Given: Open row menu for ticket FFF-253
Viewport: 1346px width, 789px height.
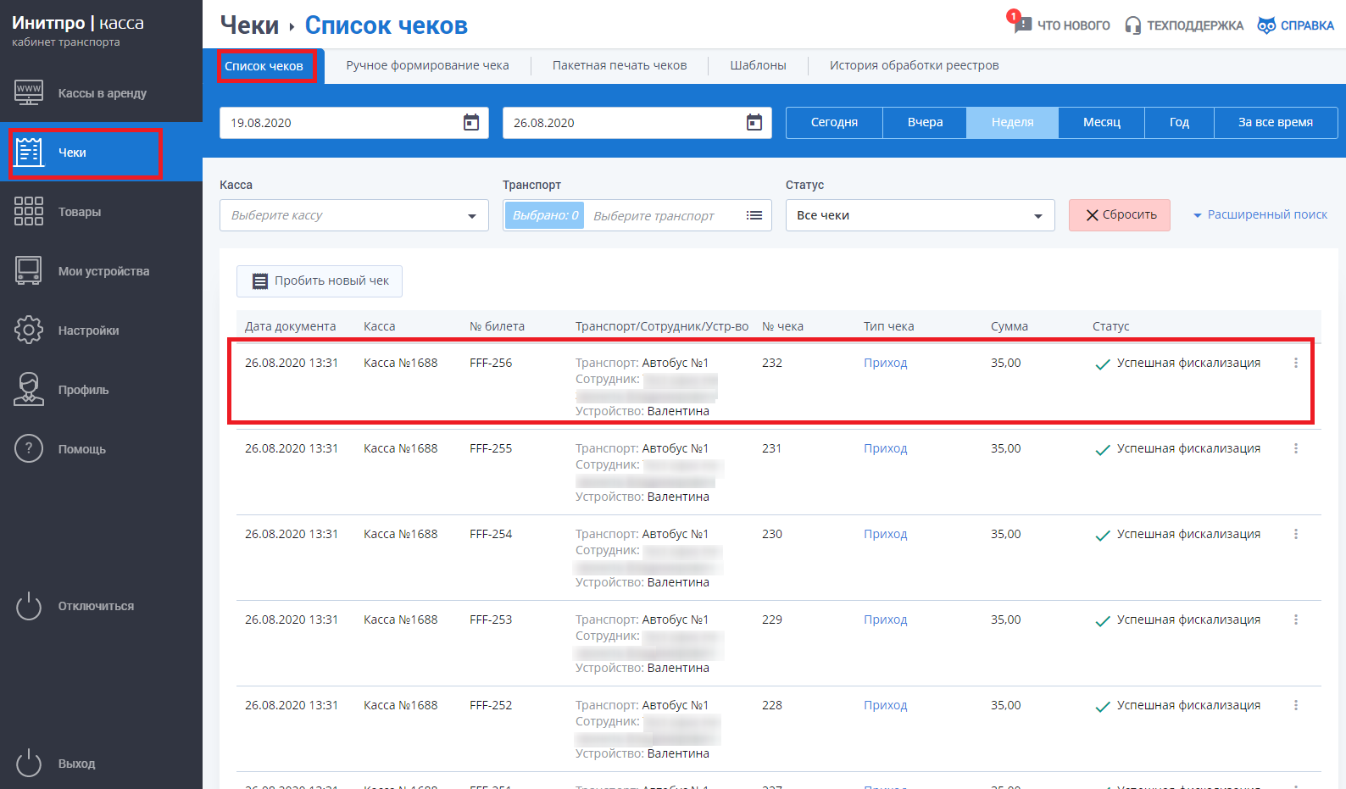Looking at the screenshot, I should (1296, 620).
